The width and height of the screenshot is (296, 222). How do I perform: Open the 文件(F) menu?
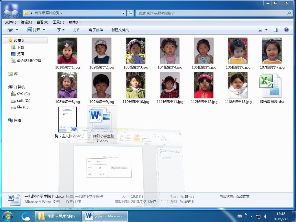tap(11, 22)
